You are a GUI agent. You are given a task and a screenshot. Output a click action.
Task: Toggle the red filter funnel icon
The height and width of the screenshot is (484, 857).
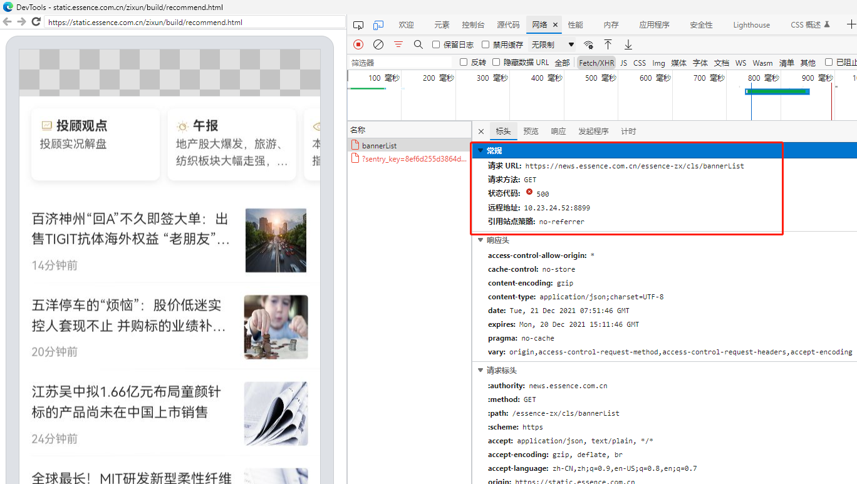pos(398,44)
